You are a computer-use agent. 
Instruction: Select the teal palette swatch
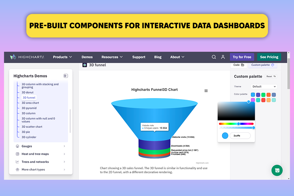258,100
